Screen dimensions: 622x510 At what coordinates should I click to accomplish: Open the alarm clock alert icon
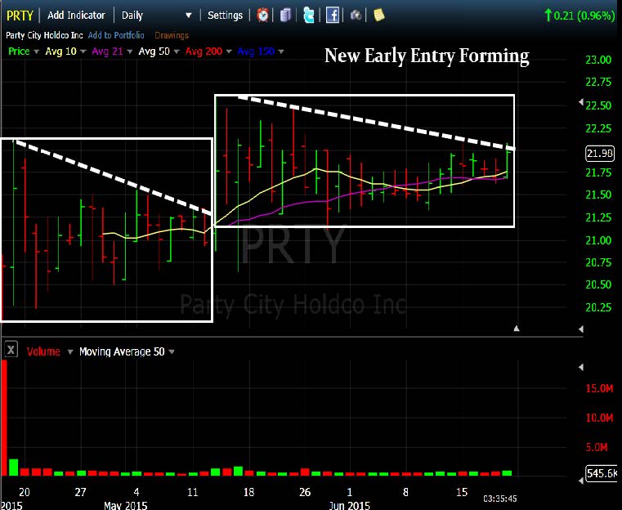pyautogui.click(x=262, y=16)
